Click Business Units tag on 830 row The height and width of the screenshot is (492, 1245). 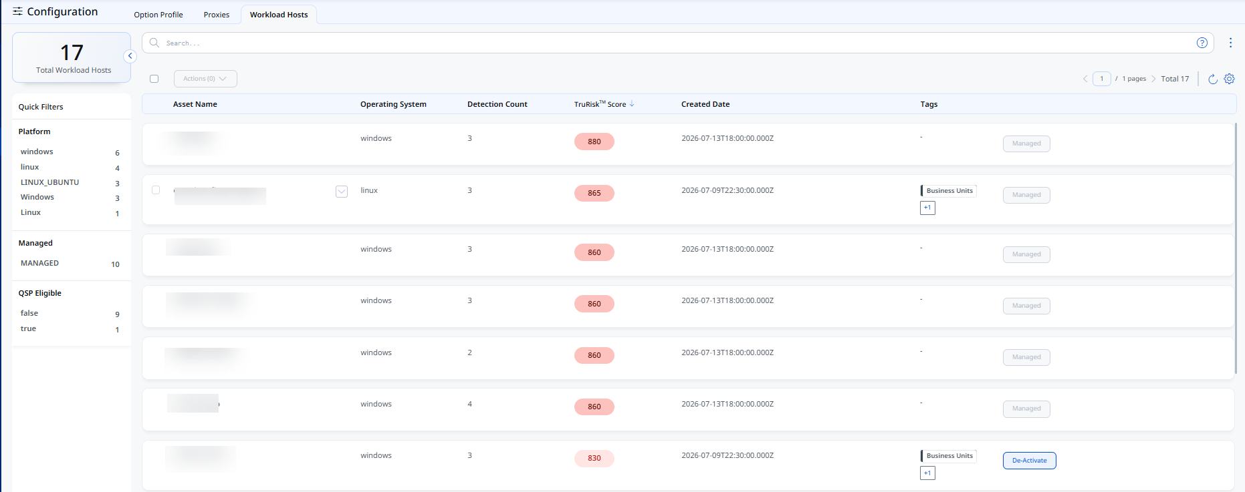(x=949, y=456)
